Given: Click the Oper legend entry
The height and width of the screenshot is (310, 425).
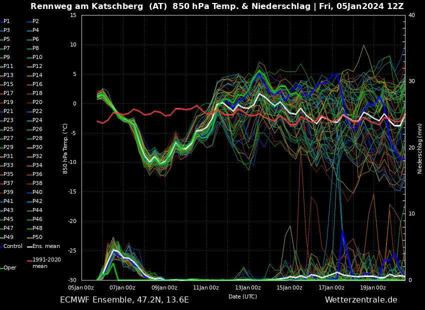Looking at the screenshot, I should pos(9,268).
